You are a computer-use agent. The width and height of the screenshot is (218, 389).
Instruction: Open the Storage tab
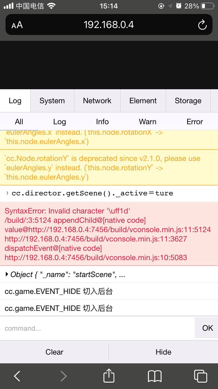[188, 101]
